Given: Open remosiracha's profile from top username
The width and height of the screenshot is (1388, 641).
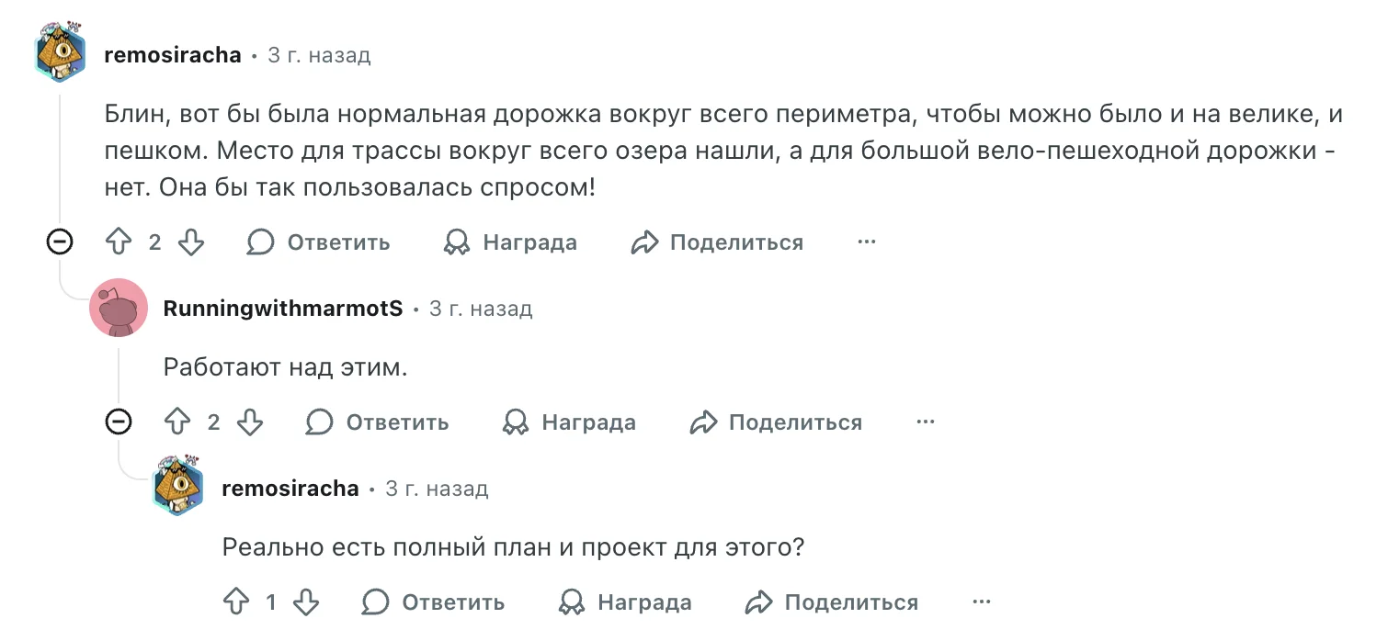Looking at the screenshot, I should coord(173,55).
